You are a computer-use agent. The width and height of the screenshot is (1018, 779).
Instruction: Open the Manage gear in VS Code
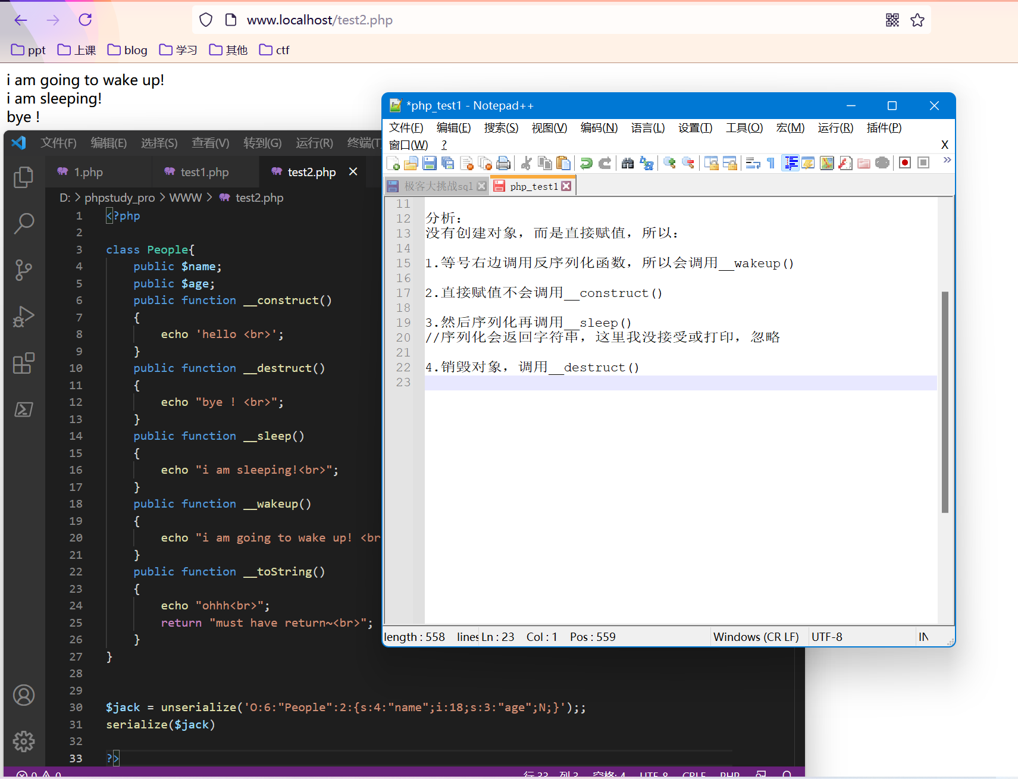coord(24,742)
